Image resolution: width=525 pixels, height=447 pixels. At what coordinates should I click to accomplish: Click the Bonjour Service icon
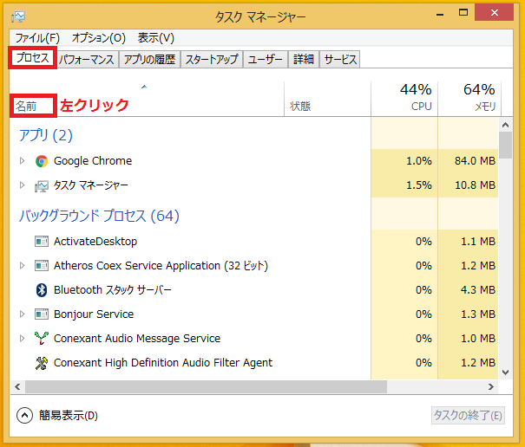[x=42, y=314]
